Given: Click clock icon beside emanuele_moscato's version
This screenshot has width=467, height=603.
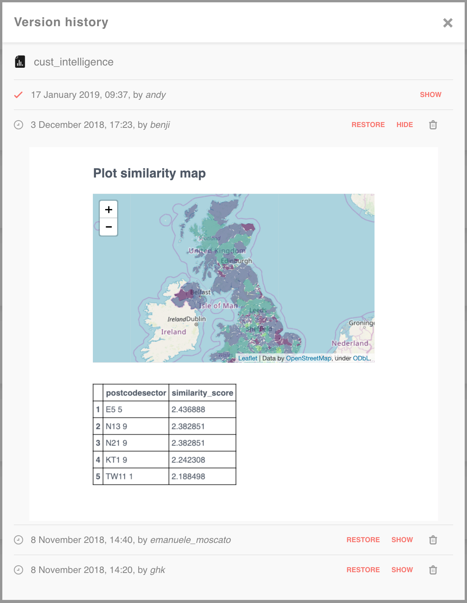Looking at the screenshot, I should 18,540.
